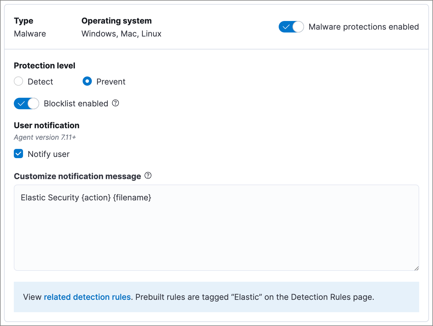Open the related detection rules link
The image size is (433, 326).
coord(87,297)
